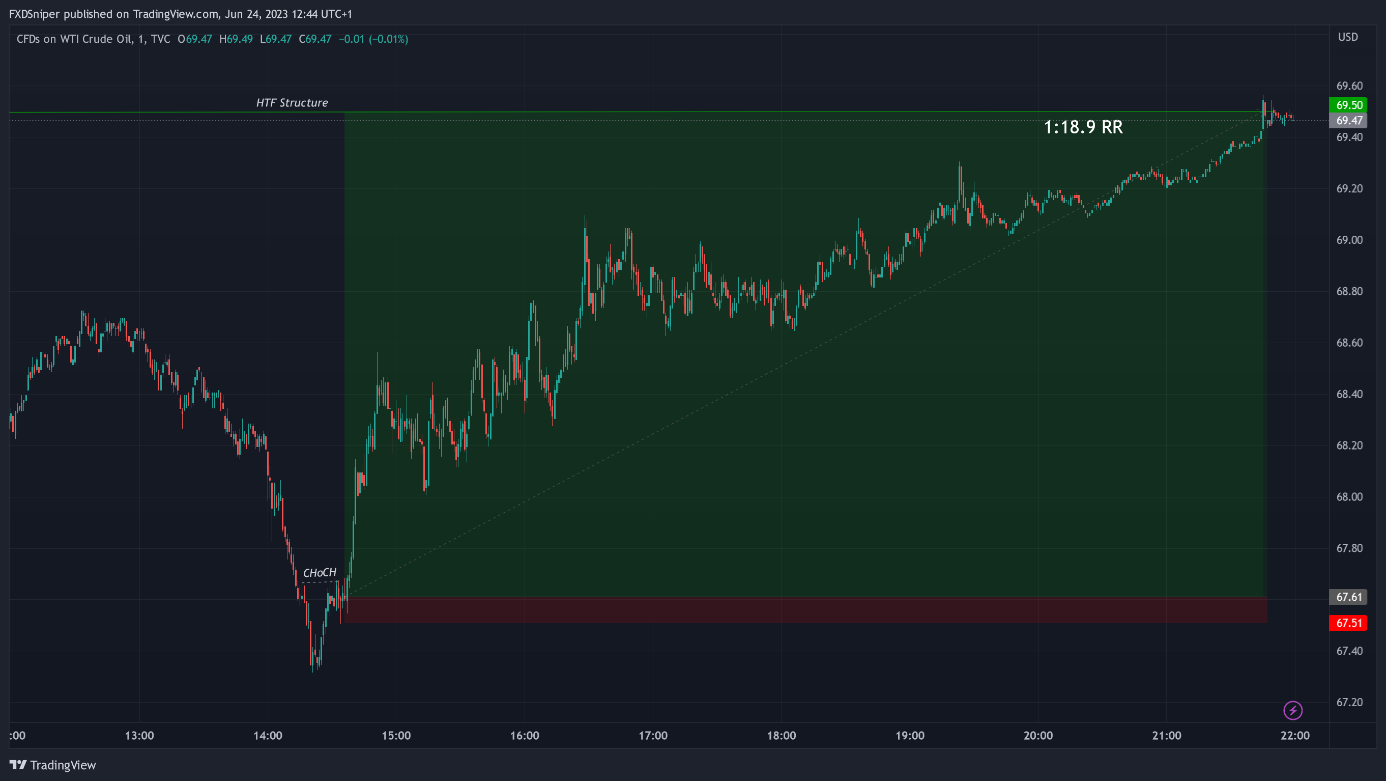Click the 15:00 time axis marker

(x=396, y=735)
